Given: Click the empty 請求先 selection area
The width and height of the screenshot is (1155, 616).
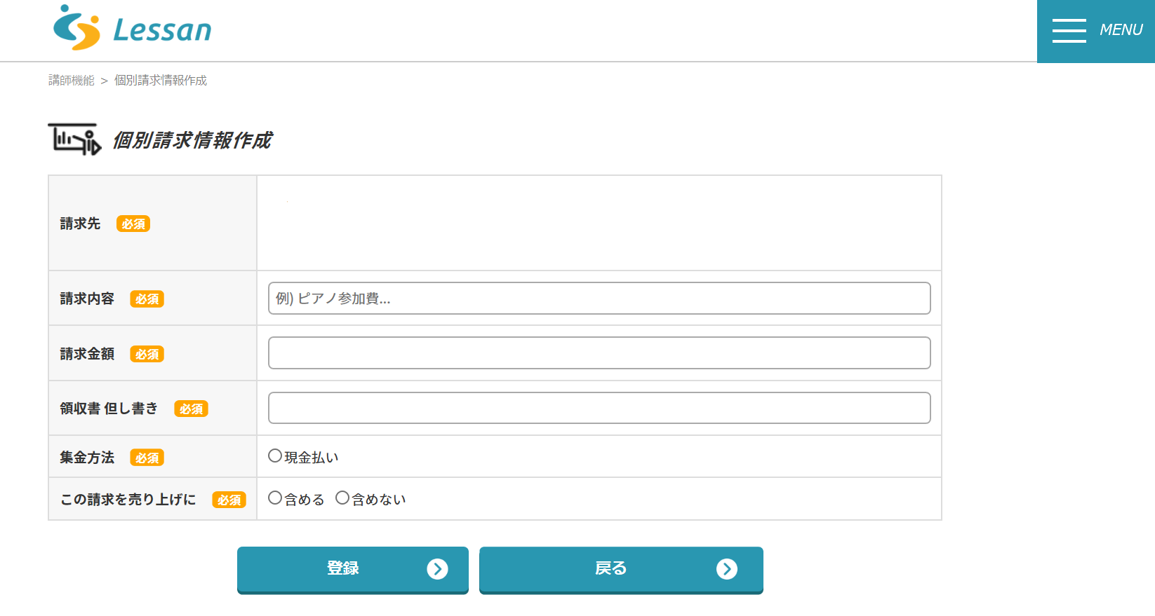Looking at the screenshot, I should [599, 223].
